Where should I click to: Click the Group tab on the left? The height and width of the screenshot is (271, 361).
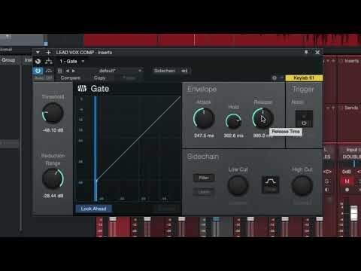(x=8, y=60)
